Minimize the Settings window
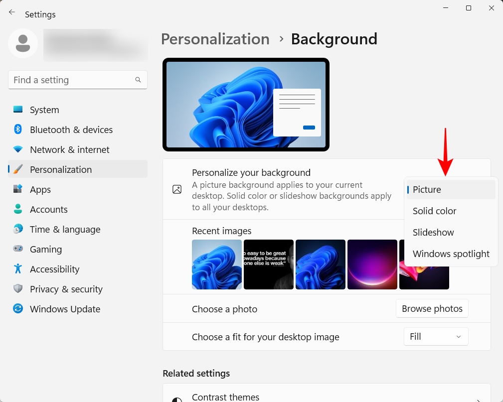Image resolution: width=503 pixels, height=402 pixels. [446, 8]
